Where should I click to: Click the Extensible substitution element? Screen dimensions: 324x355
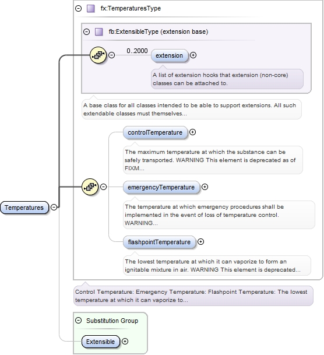pyautogui.click(x=100, y=342)
